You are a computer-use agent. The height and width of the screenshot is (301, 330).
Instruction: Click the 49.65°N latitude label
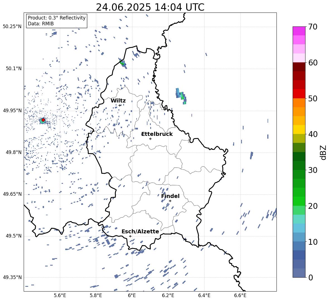(x=12, y=194)
